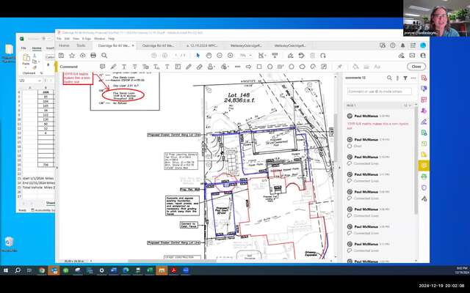Collapse the Page 1 comments group

(x=408, y=105)
